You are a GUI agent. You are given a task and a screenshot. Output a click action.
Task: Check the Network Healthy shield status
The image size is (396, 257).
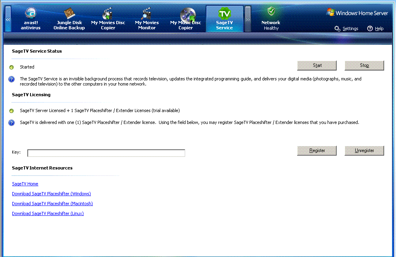[x=271, y=19]
